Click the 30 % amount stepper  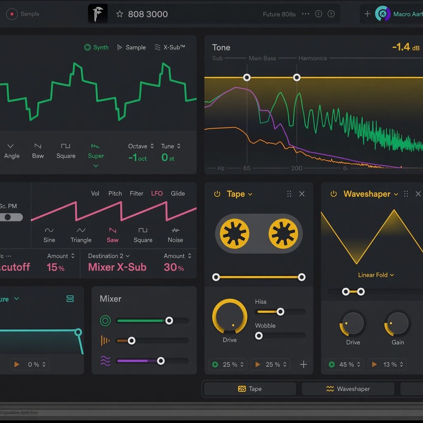click(189, 256)
